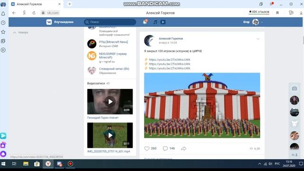
Task: Reload the page with refresh icon
Action: (x=34, y=13)
